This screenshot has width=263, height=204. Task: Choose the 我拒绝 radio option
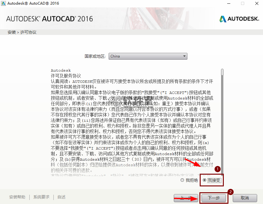click(x=182, y=180)
